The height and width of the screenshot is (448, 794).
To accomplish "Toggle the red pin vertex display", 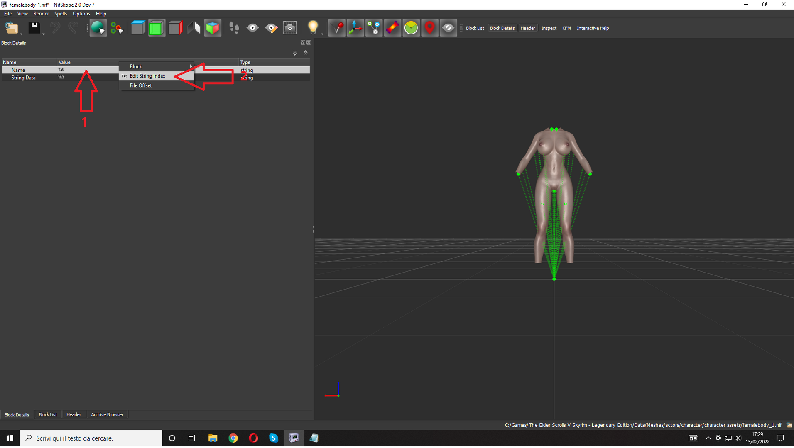I will point(337,28).
